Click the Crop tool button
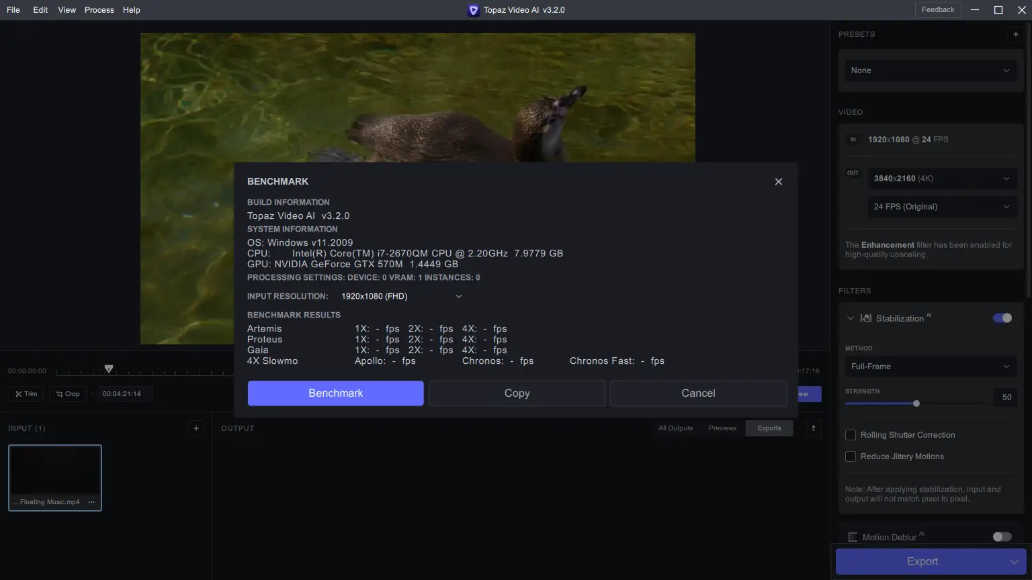 pyautogui.click(x=68, y=394)
